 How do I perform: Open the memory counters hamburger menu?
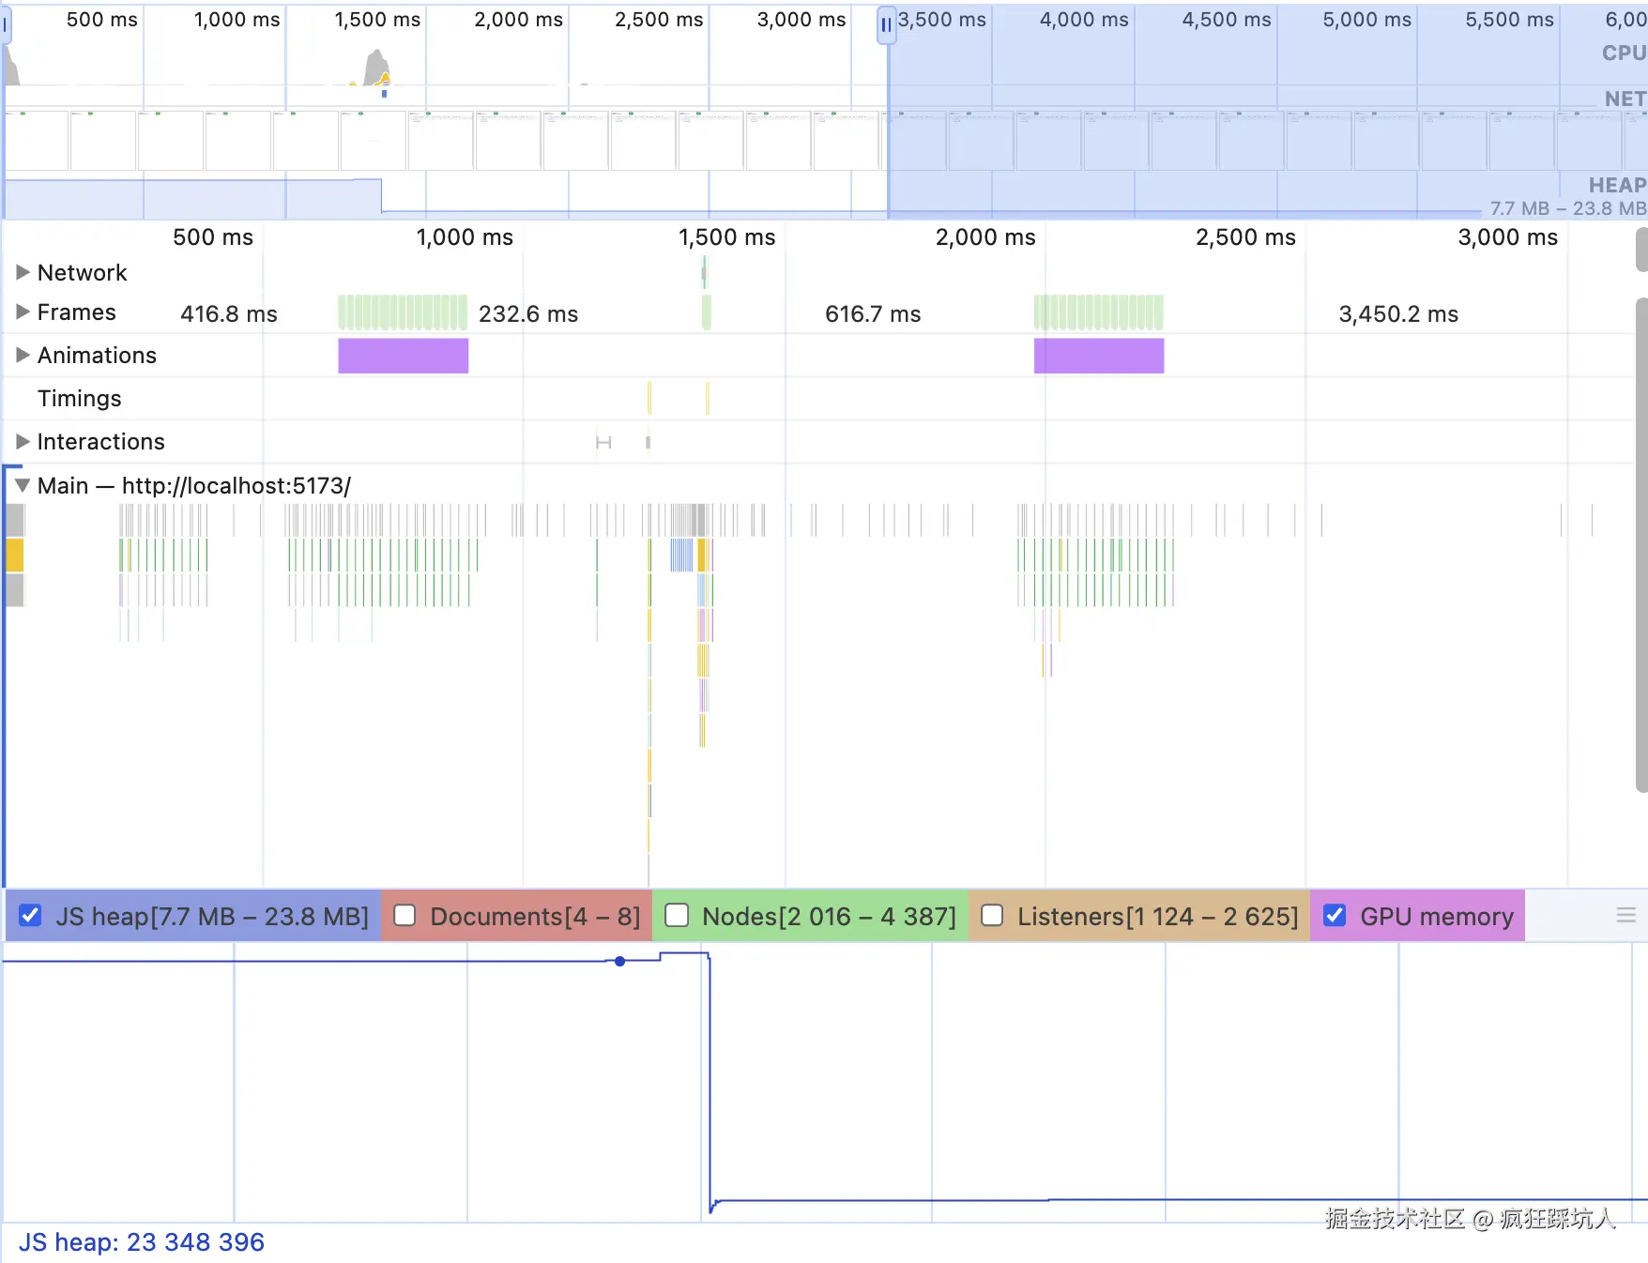[x=1625, y=916]
